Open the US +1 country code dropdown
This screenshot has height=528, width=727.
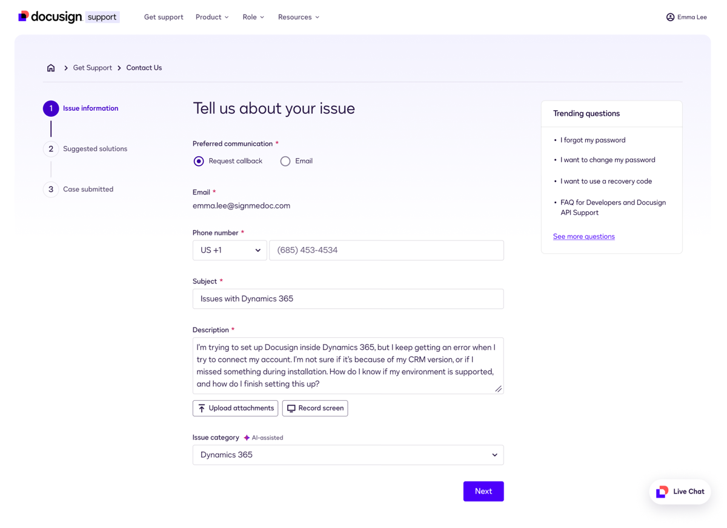coord(229,250)
